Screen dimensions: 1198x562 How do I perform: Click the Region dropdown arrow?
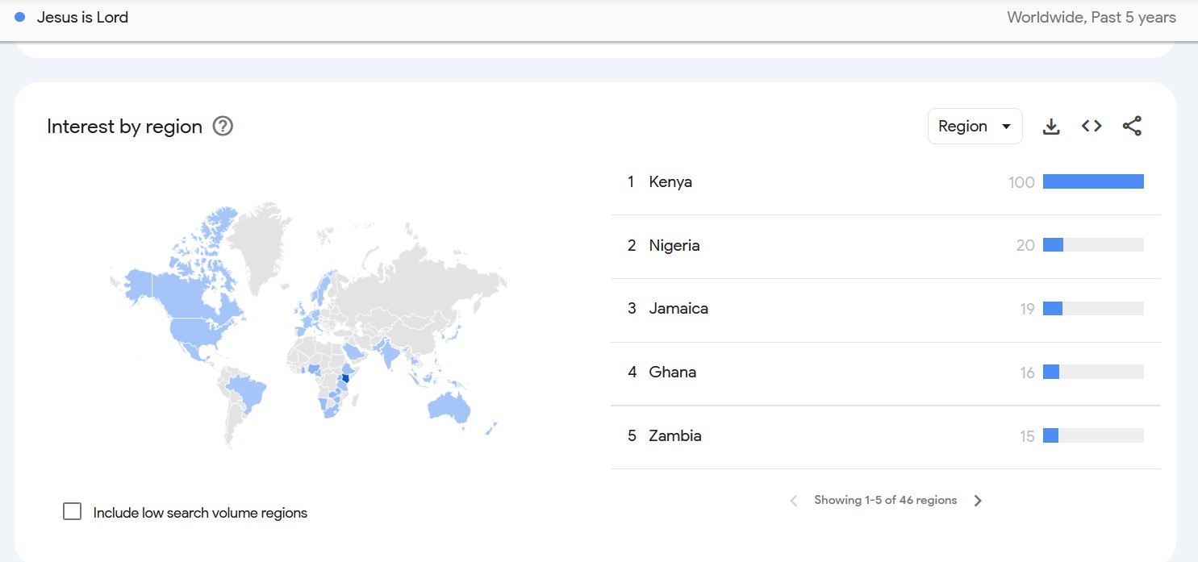1006,127
